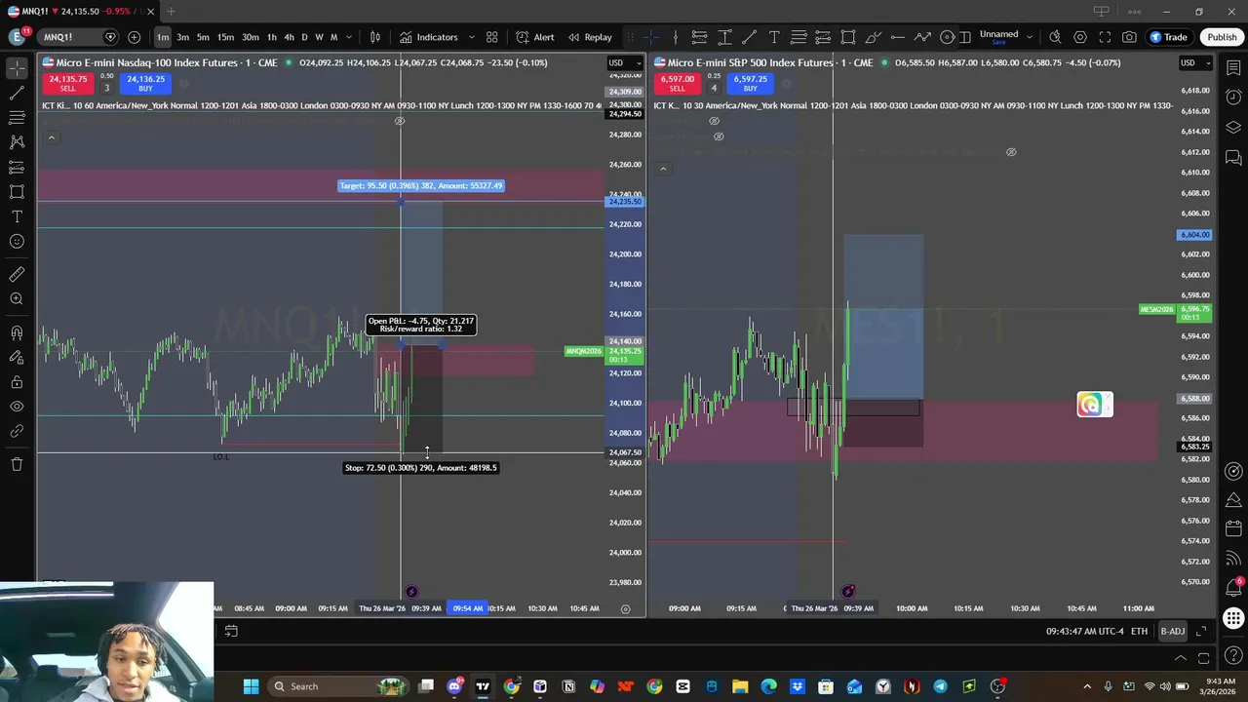Screen dimensions: 1248x702
Task: Toggle magnet mode in left sidebar
Action: click(17, 332)
